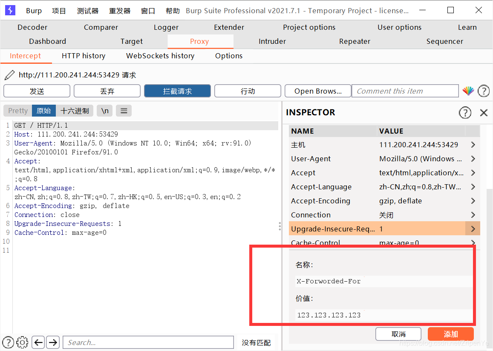
Task: Open the User options tab
Action: click(399, 27)
